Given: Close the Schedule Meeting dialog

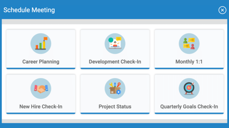Looking at the screenshot, I should click(222, 10).
